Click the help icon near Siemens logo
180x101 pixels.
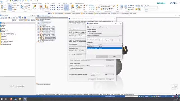coord(175,3)
